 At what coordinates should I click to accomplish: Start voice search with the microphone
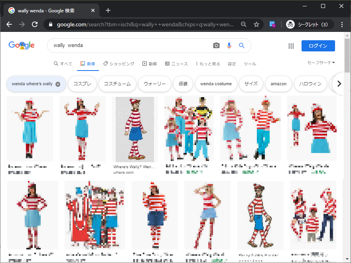tap(229, 45)
